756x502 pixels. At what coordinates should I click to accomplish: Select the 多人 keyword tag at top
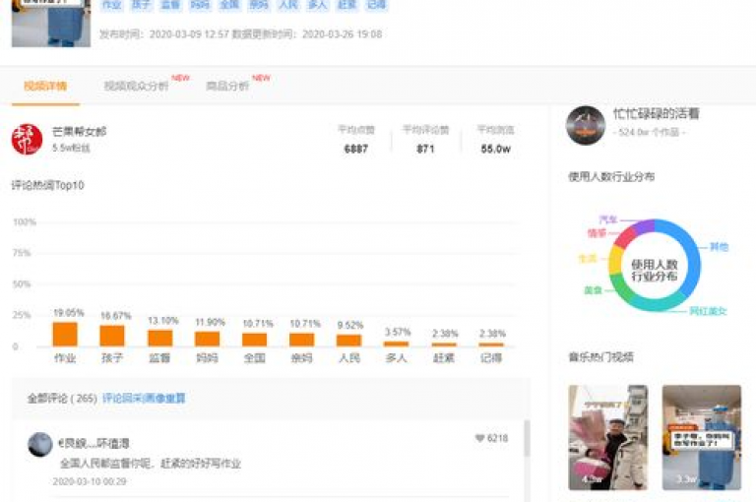[318, 5]
